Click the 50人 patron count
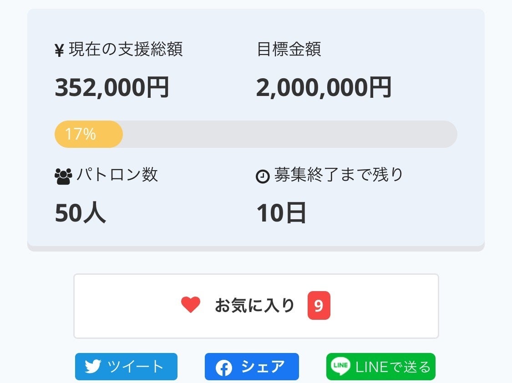The height and width of the screenshot is (383, 512). click(80, 213)
